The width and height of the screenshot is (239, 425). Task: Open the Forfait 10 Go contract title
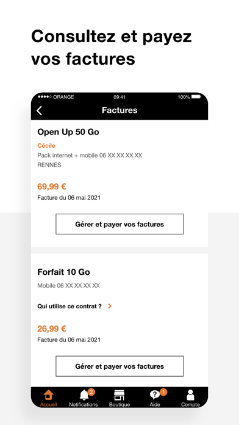[63, 272]
